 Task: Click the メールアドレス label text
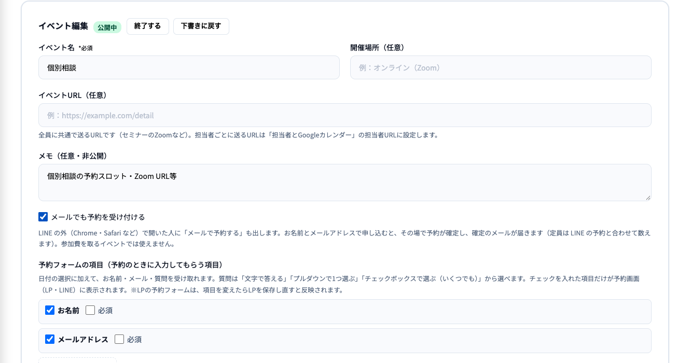pos(83,339)
